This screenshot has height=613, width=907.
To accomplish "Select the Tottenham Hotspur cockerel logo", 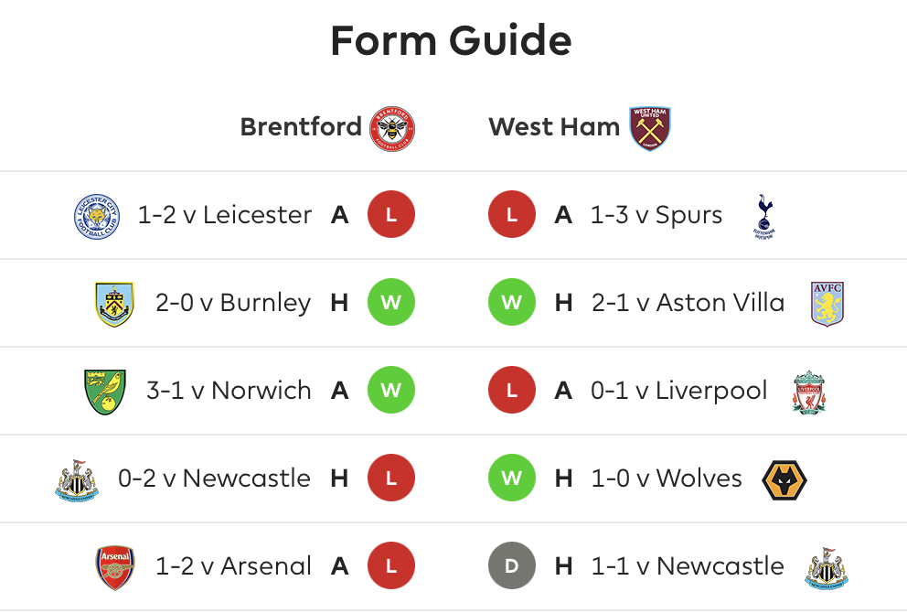I will click(764, 217).
